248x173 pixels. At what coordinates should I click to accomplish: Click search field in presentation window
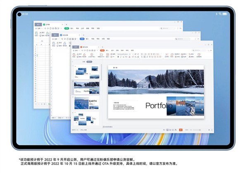point(199,50)
